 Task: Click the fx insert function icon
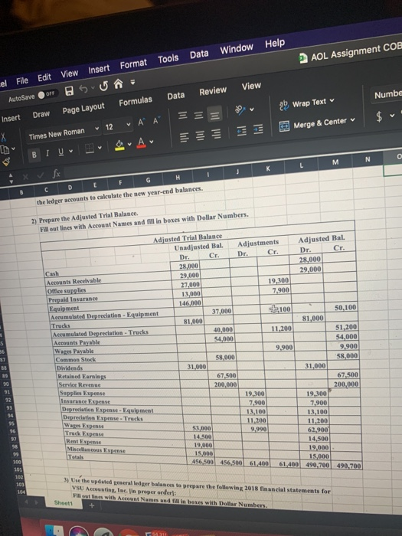point(57,174)
